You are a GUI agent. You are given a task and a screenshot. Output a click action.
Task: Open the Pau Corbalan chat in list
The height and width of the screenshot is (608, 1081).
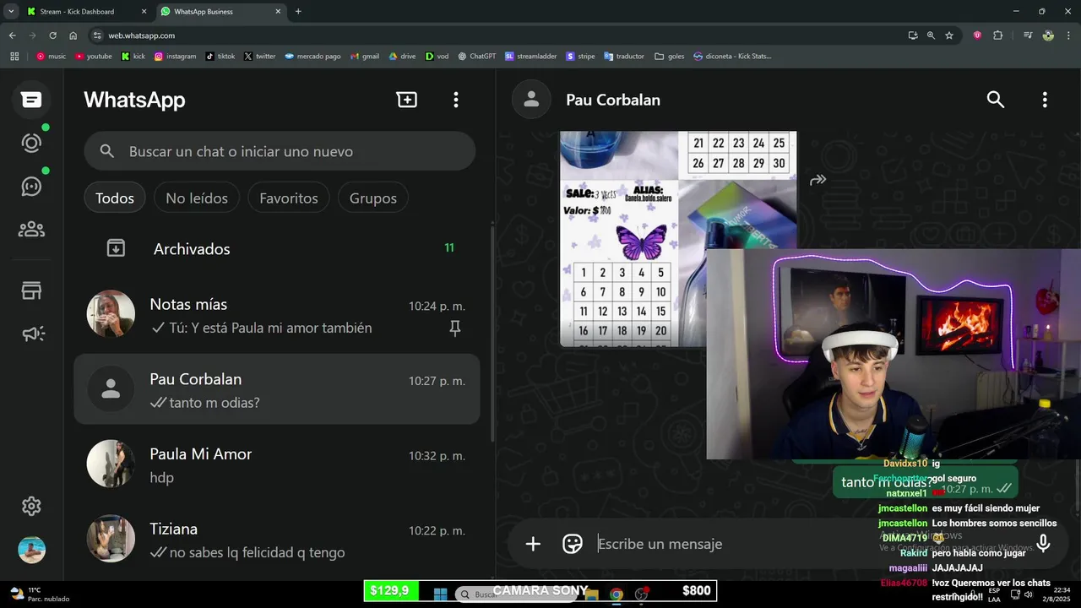277,389
